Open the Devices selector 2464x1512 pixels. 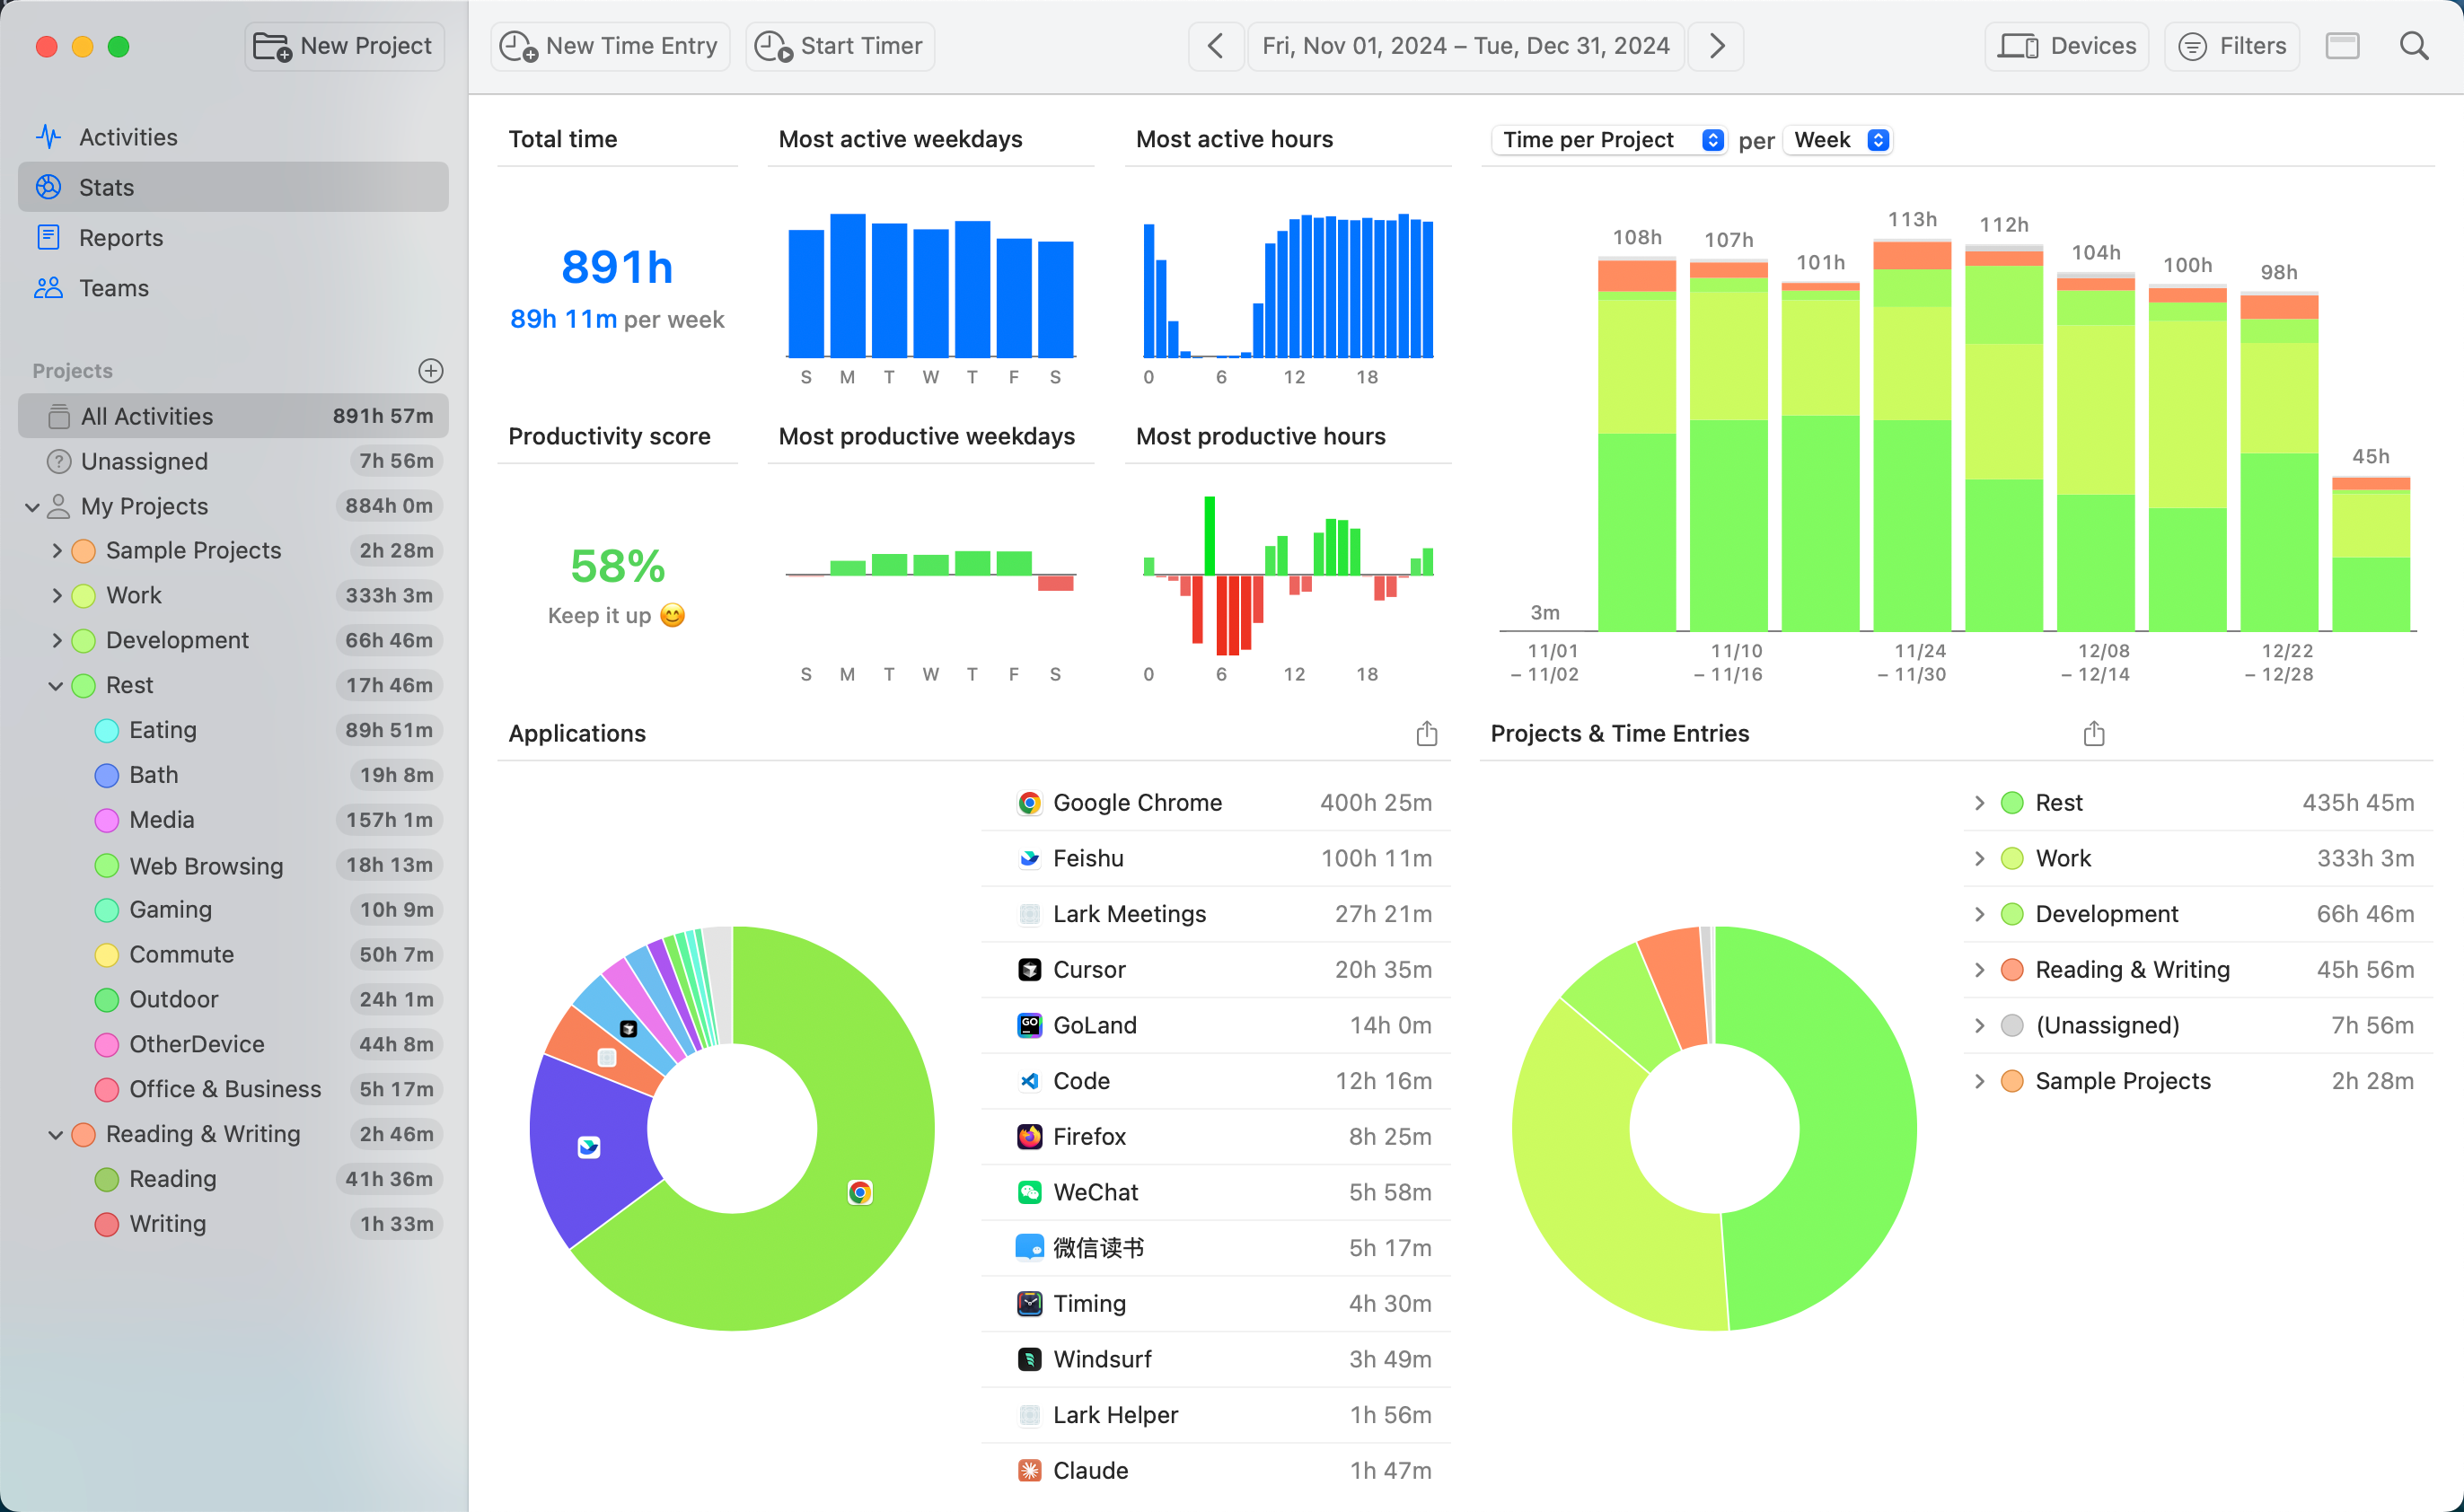pos(2066,46)
